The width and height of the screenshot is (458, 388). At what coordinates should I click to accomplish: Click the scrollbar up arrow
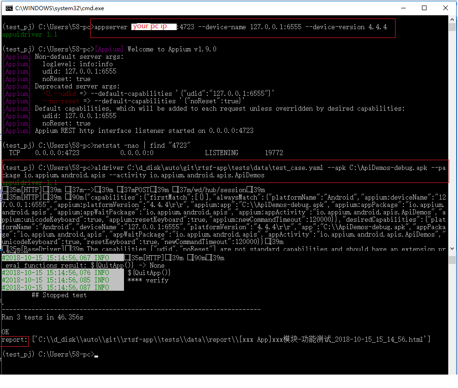click(x=452, y=19)
